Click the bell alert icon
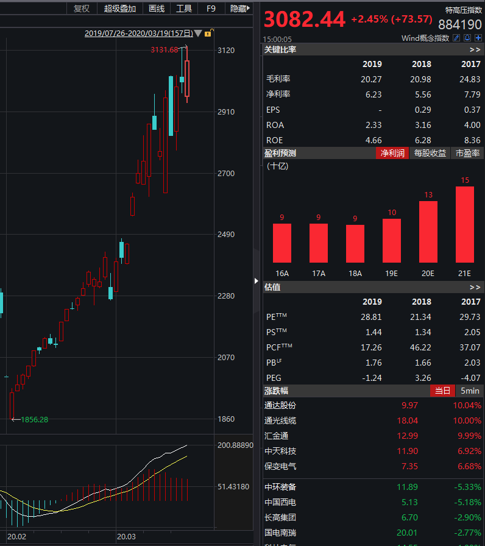The width and height of the screenshot is (485, 546). coord(467,38)
